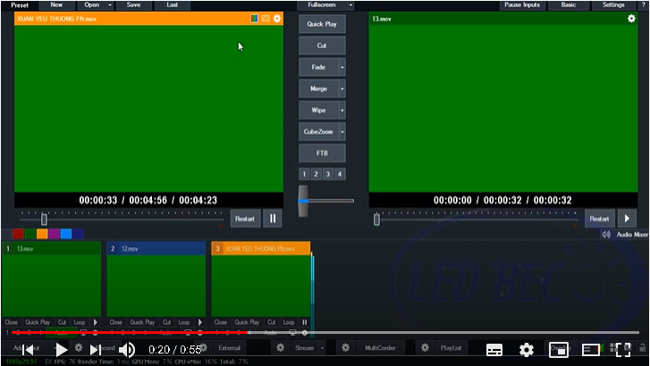Toggle YouTube subtitles/captions
This screenshot has height=366, width=650.
[x=494, y=349]
